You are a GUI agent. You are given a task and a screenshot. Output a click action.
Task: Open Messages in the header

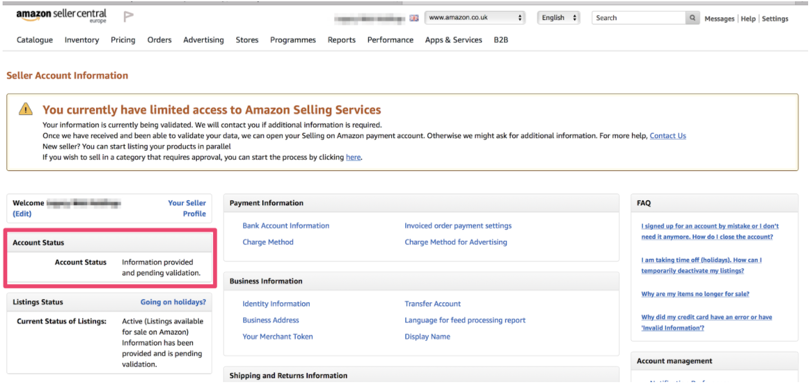tap(720, 19)
